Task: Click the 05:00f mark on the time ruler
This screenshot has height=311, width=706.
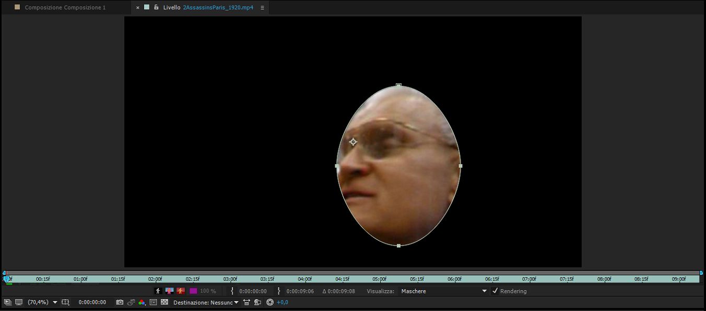Action: [x=380, y=279]
